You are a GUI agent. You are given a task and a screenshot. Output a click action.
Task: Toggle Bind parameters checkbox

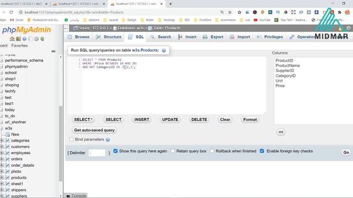coord(71,139)
